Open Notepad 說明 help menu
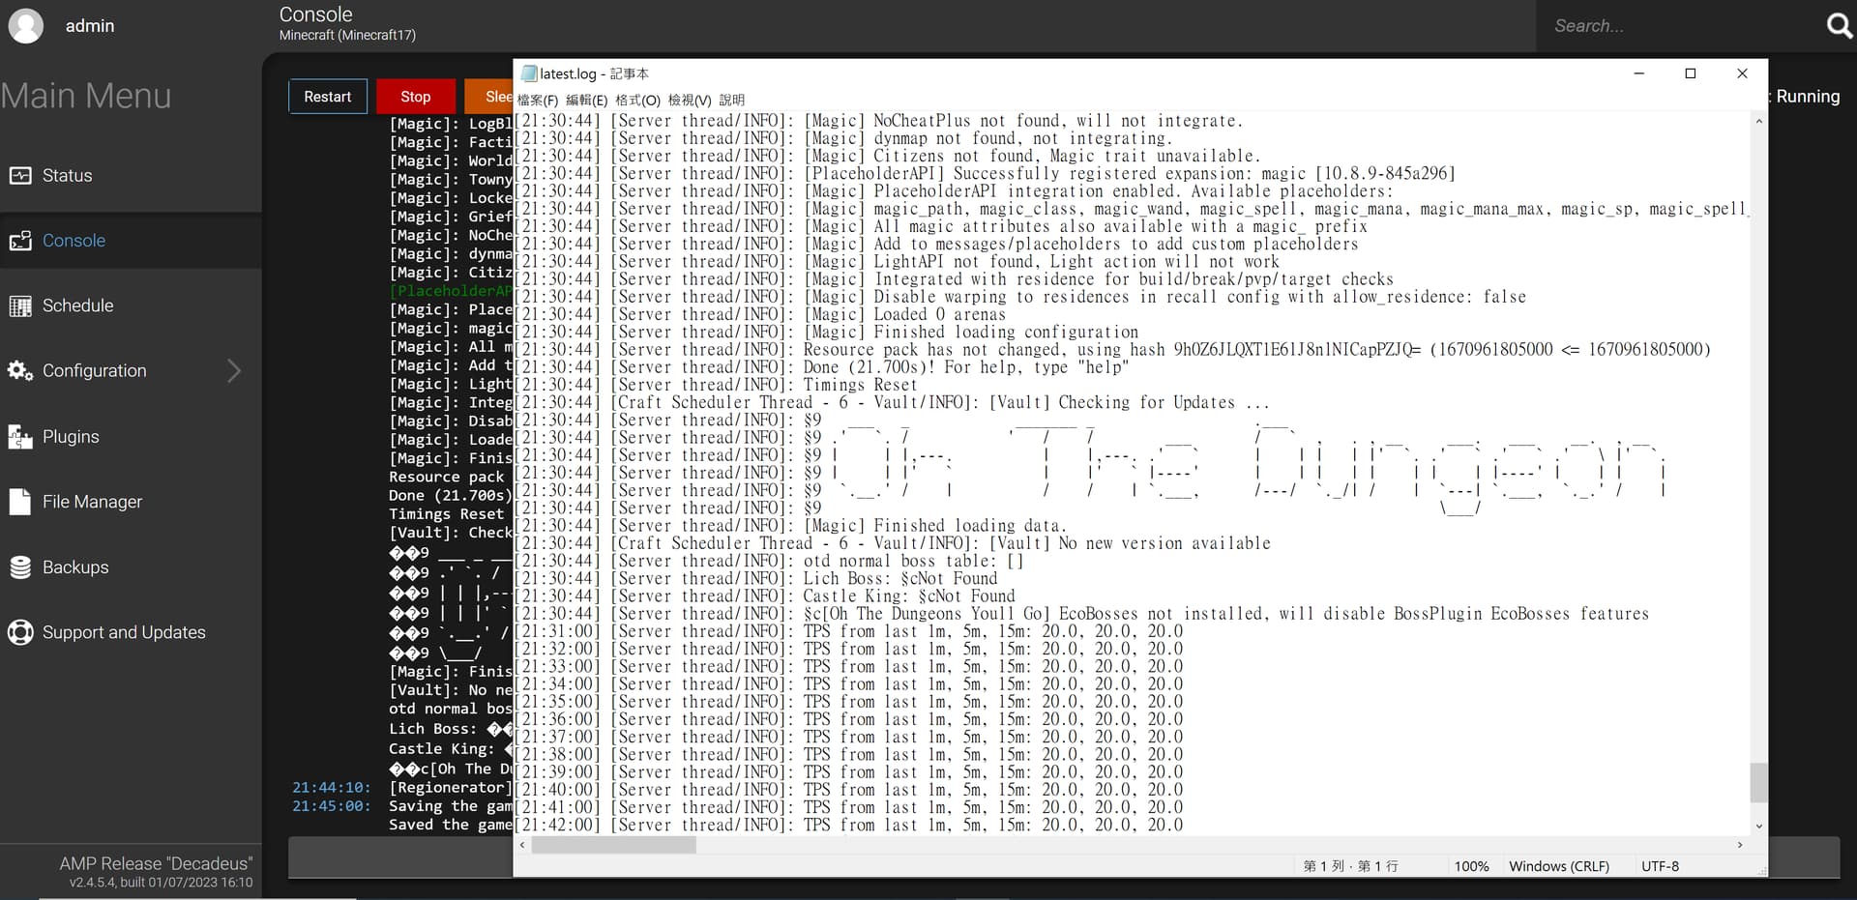This screenshot has width=1857, height=900. [x=732, y=101]
